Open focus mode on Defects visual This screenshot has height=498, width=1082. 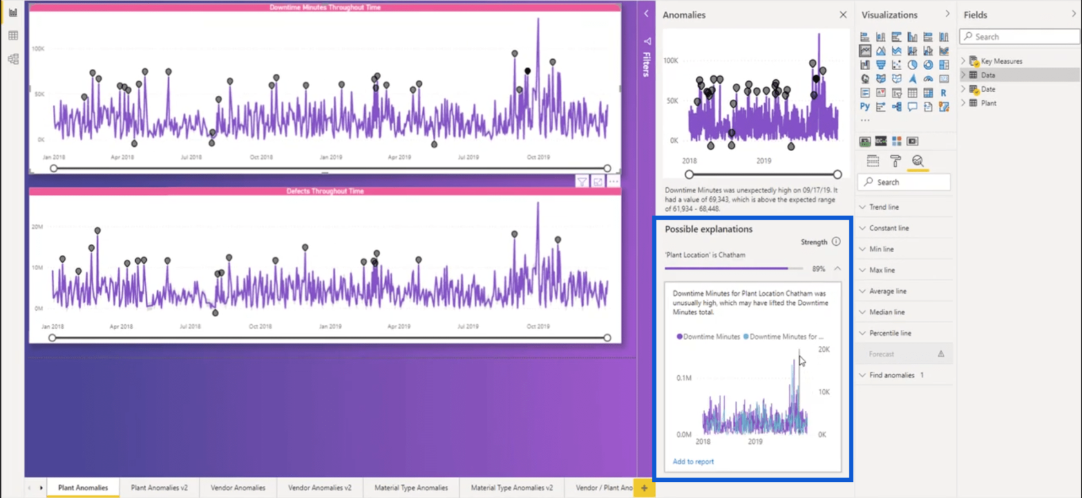point(598,182)
